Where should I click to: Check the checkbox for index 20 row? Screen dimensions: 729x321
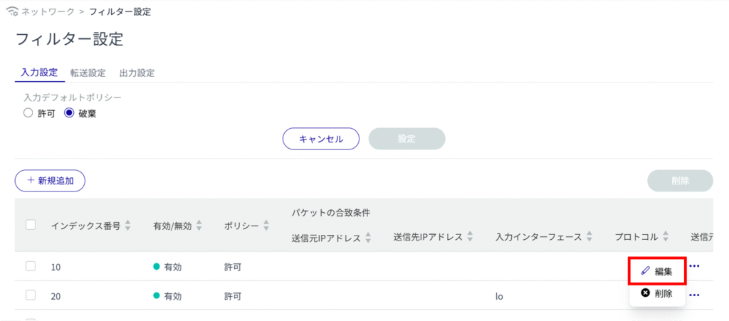tap(31, 295)
